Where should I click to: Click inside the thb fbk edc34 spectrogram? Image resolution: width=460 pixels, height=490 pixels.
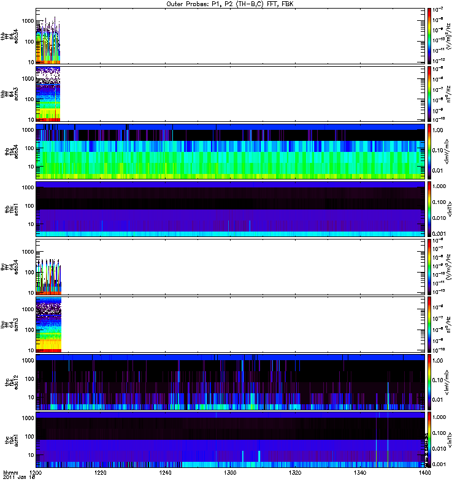coord(231,151)
